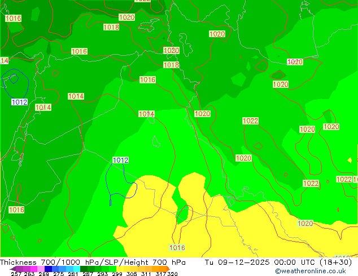
Task: Click the bright yellow legend swatch above 299
Action: (x=120, y=269)
